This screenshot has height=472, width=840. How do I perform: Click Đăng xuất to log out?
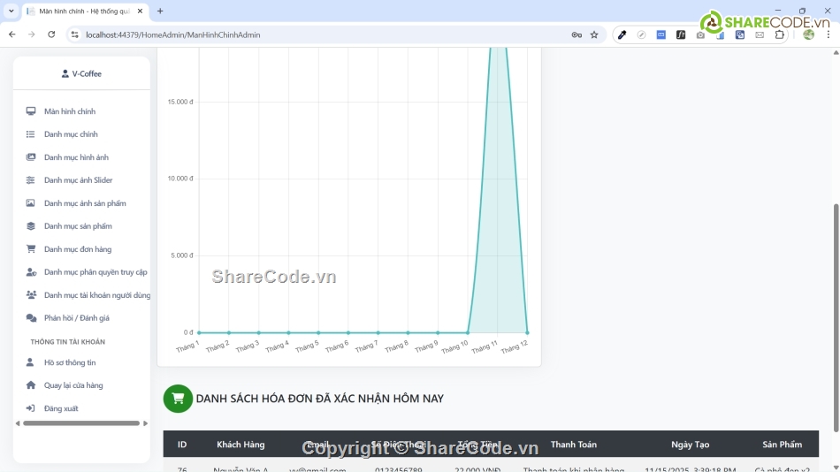click(61, 408)
